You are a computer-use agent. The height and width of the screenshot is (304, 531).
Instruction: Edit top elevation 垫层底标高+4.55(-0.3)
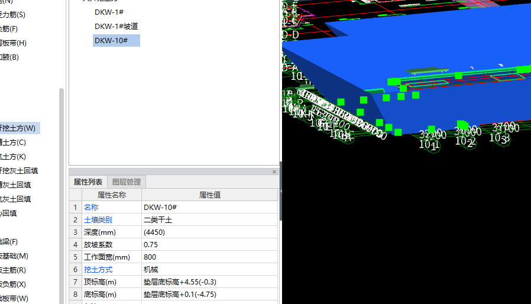210,282
